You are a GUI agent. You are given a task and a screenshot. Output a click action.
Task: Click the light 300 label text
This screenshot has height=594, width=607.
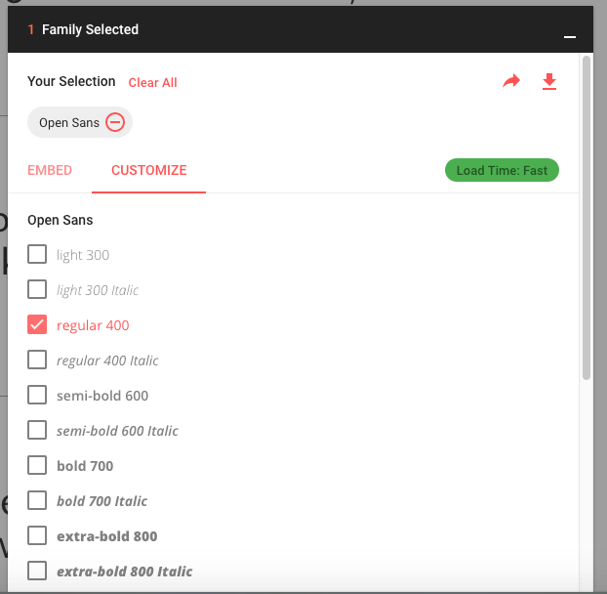(83, 255)
